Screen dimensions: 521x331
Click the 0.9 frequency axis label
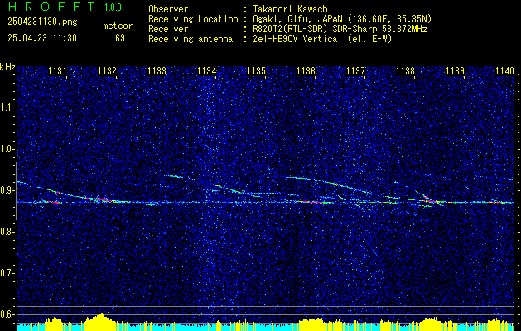(x=7, y=190)
